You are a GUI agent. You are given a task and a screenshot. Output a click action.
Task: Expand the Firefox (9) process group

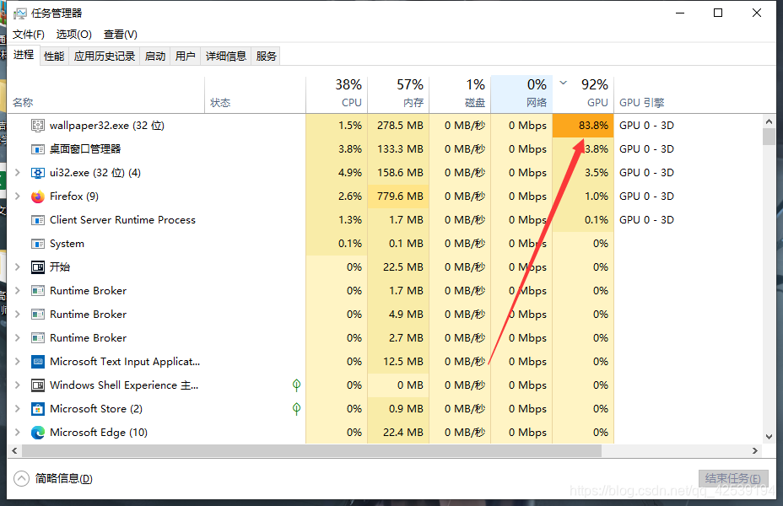(18, 196)
